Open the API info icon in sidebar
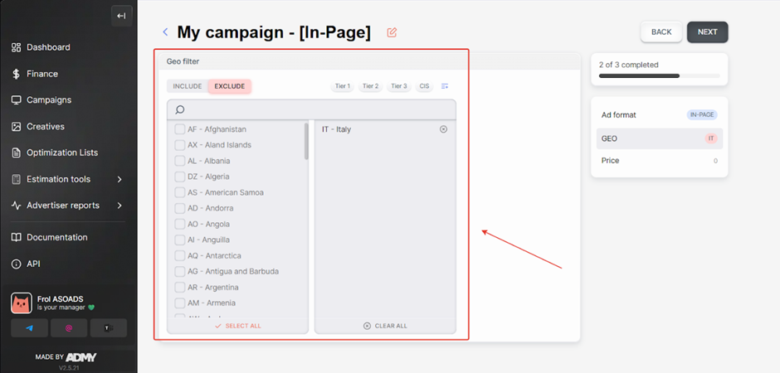The width and height of the screenshot is (780, 373). tap(17, 264)
